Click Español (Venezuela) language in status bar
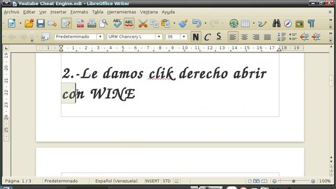Viewport: 336px width, 189px height. click(x=117, y=181)
